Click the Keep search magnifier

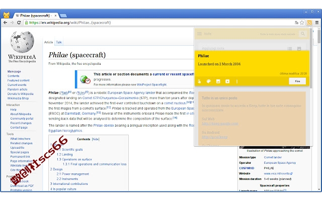coord(303,34)
